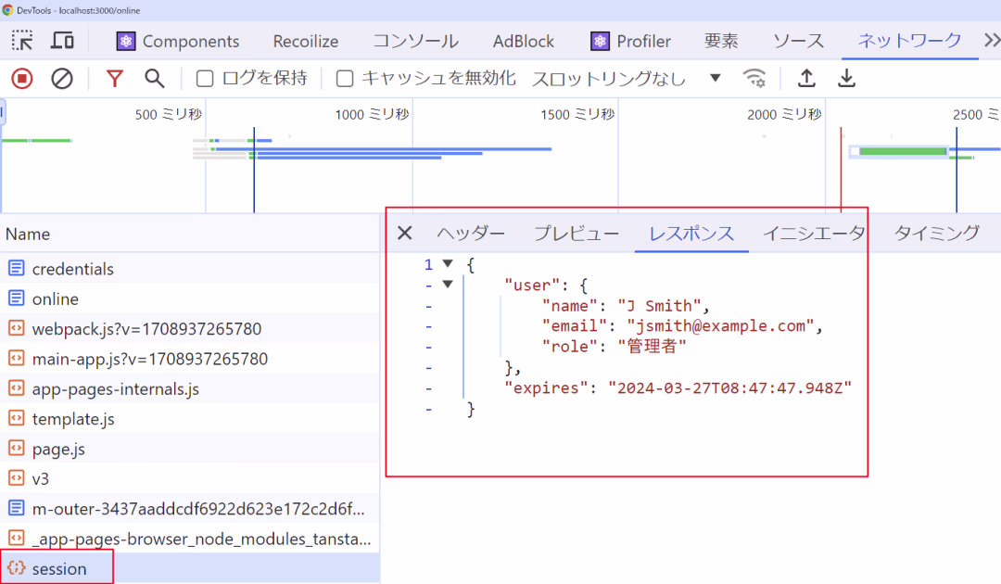Image resolution: width=1001 pixels, height=584 pixels.
Task: Enable the ログを保持 checkbox
Action: point(205,79)
